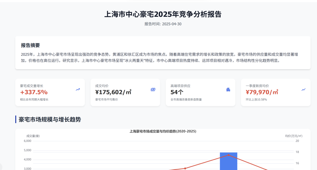Click the line-chart icon in 一季度新房均价 card

click(x=303, y=89)
